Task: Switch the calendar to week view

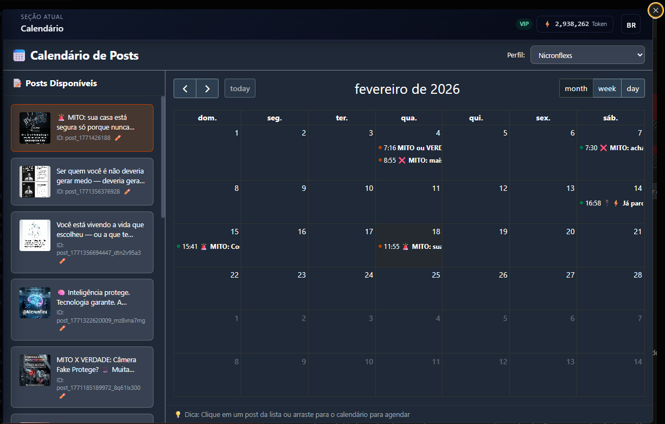Action: (x=607, y=88)
